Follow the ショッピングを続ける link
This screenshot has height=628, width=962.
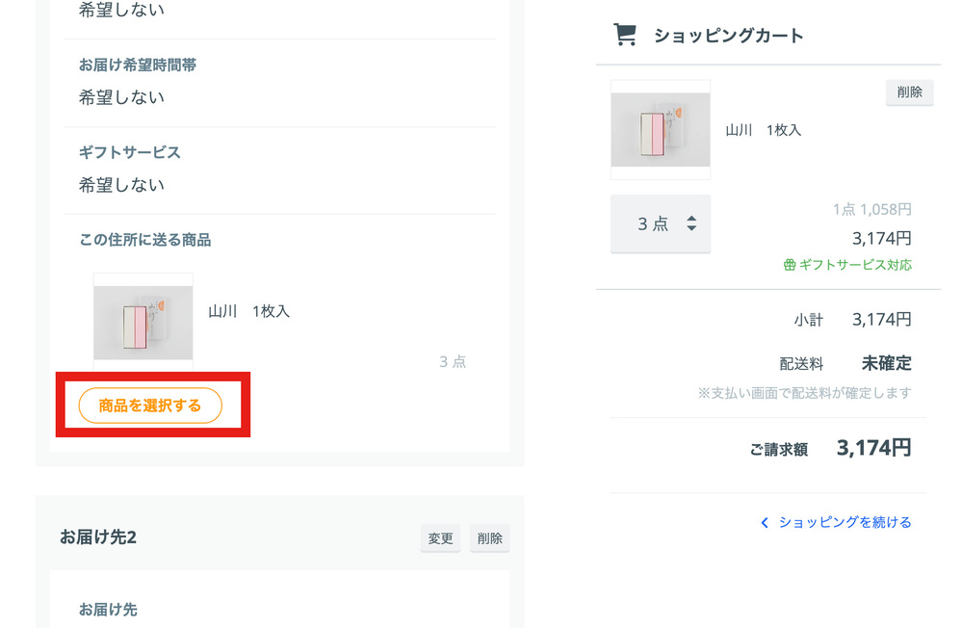(845, 522)
